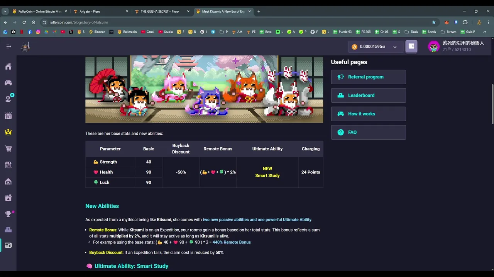The width and height of the screenshot is (494, 277).
Task: Open the marketplace stall icon in sidebar
Action: [x=8, y=165]
